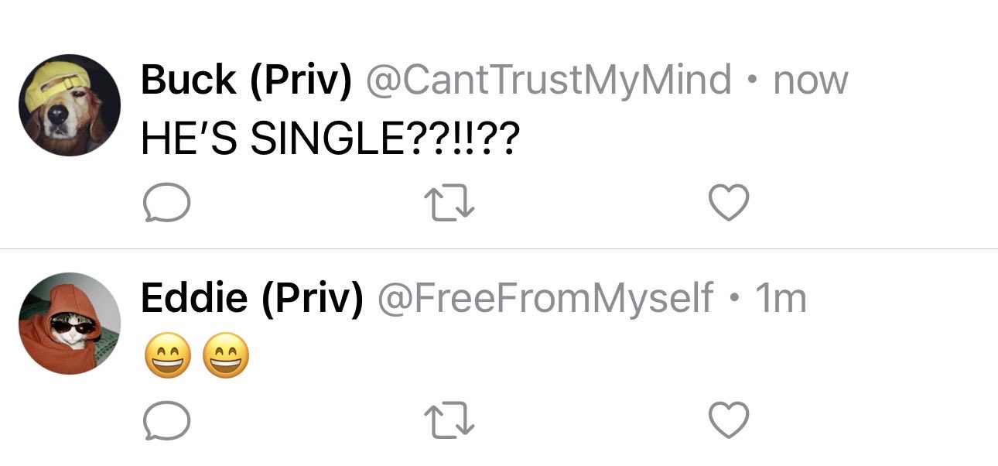Image resolution: width=998 pixels, height=466 pixels.
Task: Open the @CantTrustMyMind handle
Action: pos(548,81)
